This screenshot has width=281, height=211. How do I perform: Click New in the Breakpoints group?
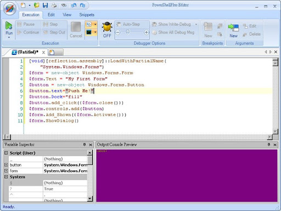[x=208, y=30]
